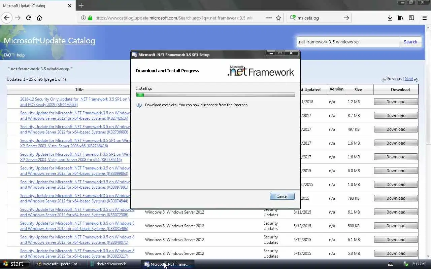The width and height of the screenshot is (431, 269).
Task: Close the Microsoft Update Catalog tab
Action: [70, 6]
